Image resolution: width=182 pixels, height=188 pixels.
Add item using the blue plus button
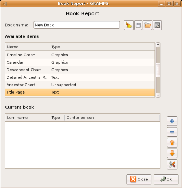click(172, 121)
